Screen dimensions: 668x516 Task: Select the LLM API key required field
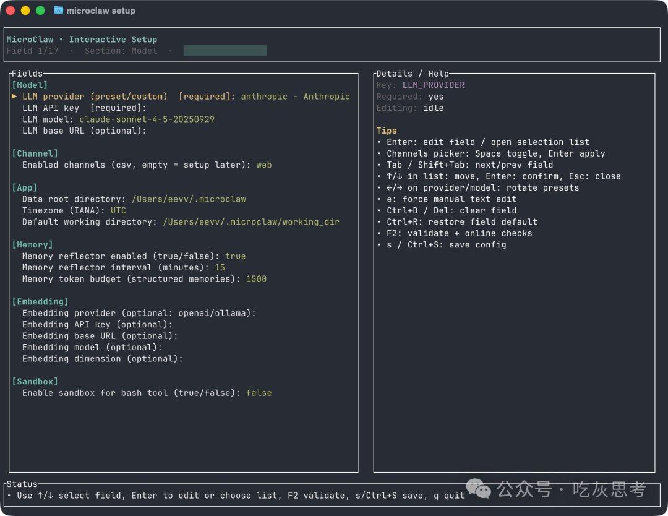84,108
